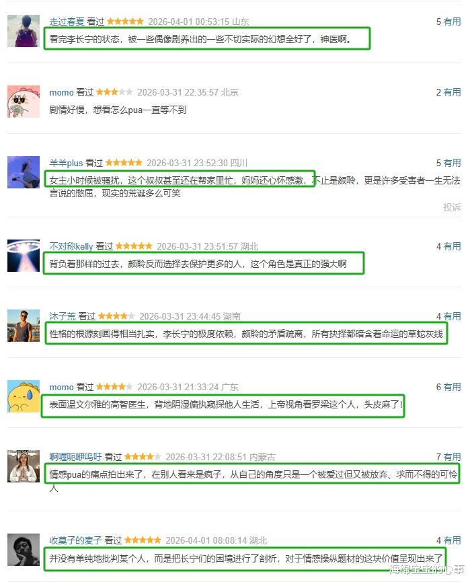Screen dimensions: 470x582
Task: Click username 沐子荒
Action: (x=63, y=316)
